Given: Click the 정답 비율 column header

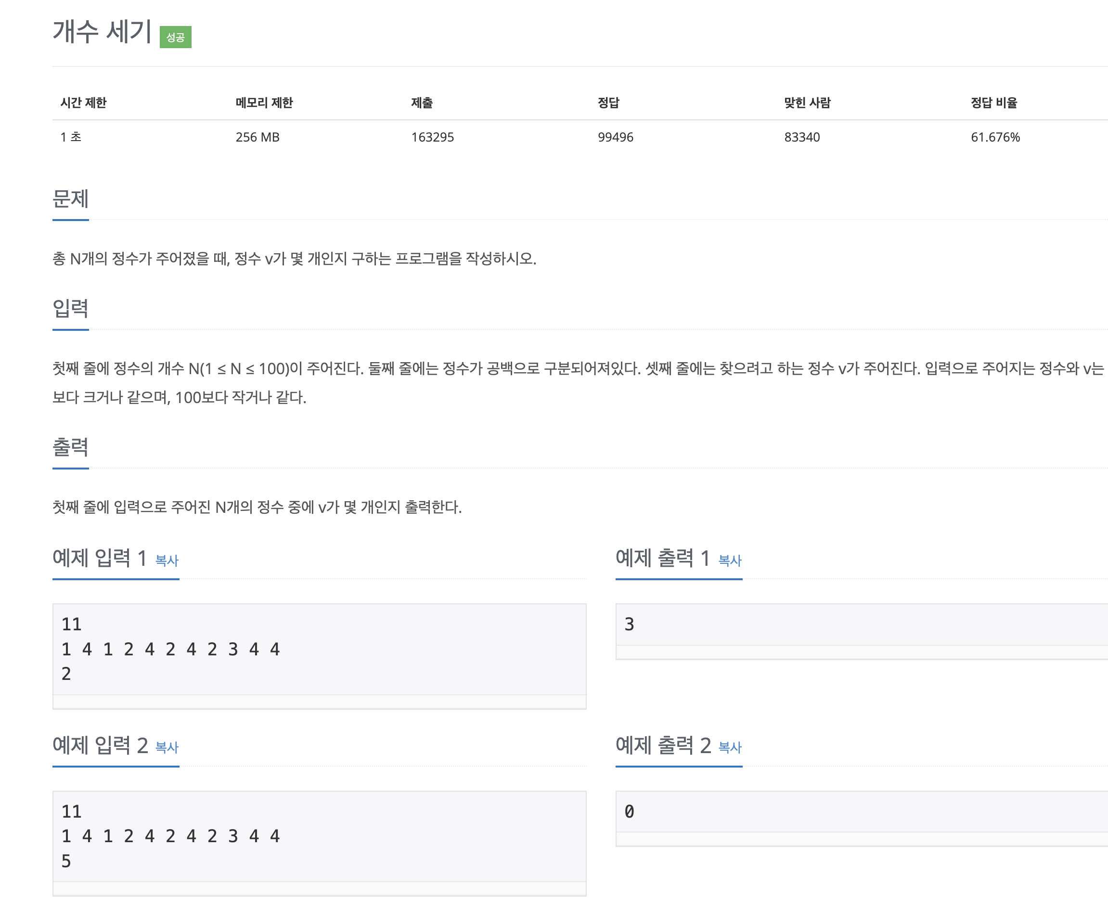Looking at the screenshot, I should (993, 103).
